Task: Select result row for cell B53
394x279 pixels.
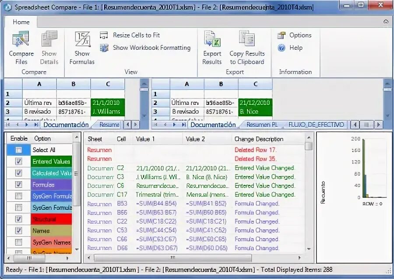Action: (195, 203)
